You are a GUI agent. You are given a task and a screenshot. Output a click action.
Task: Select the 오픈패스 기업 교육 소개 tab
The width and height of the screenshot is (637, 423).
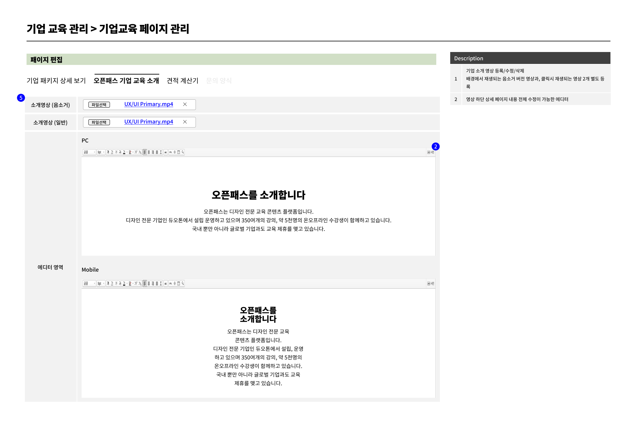[126, 80]
